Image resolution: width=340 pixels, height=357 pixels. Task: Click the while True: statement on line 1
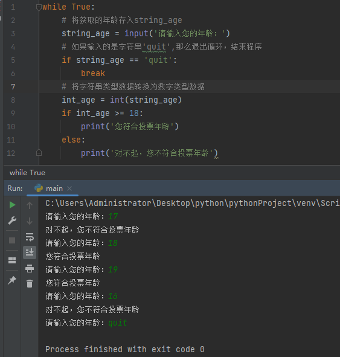pos(68,7)
